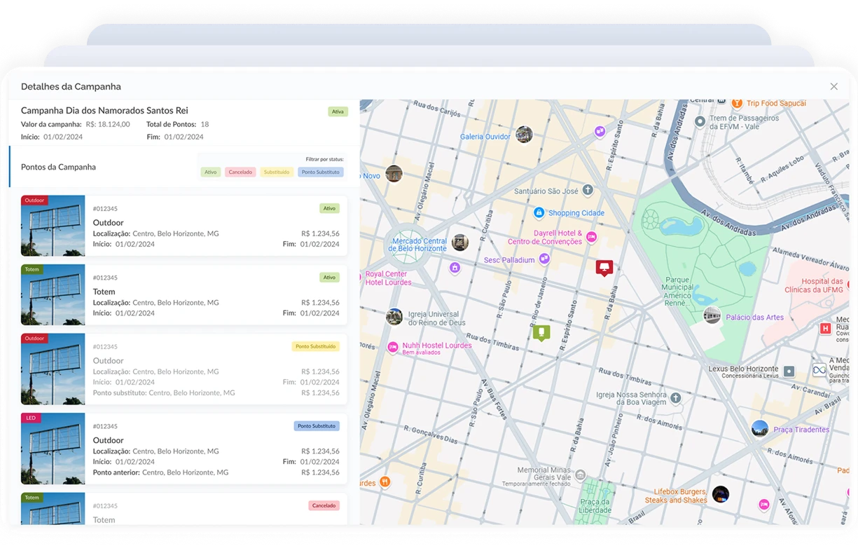This screenshot has height=546, width=858.
Task: Filter points by Ponto Substituto status
Action: (x=320, y=172)
